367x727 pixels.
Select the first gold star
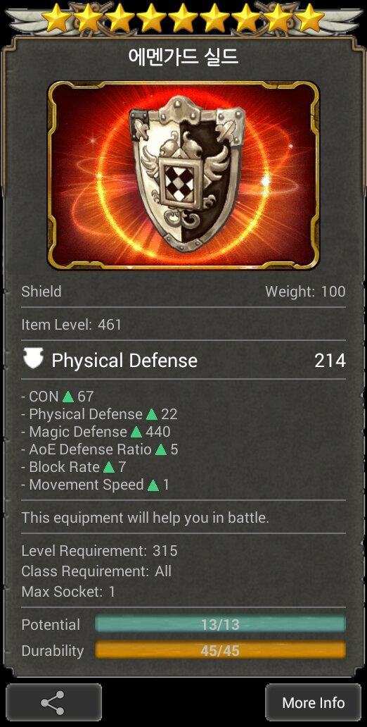pyautogui.click(x=57, y=18)
